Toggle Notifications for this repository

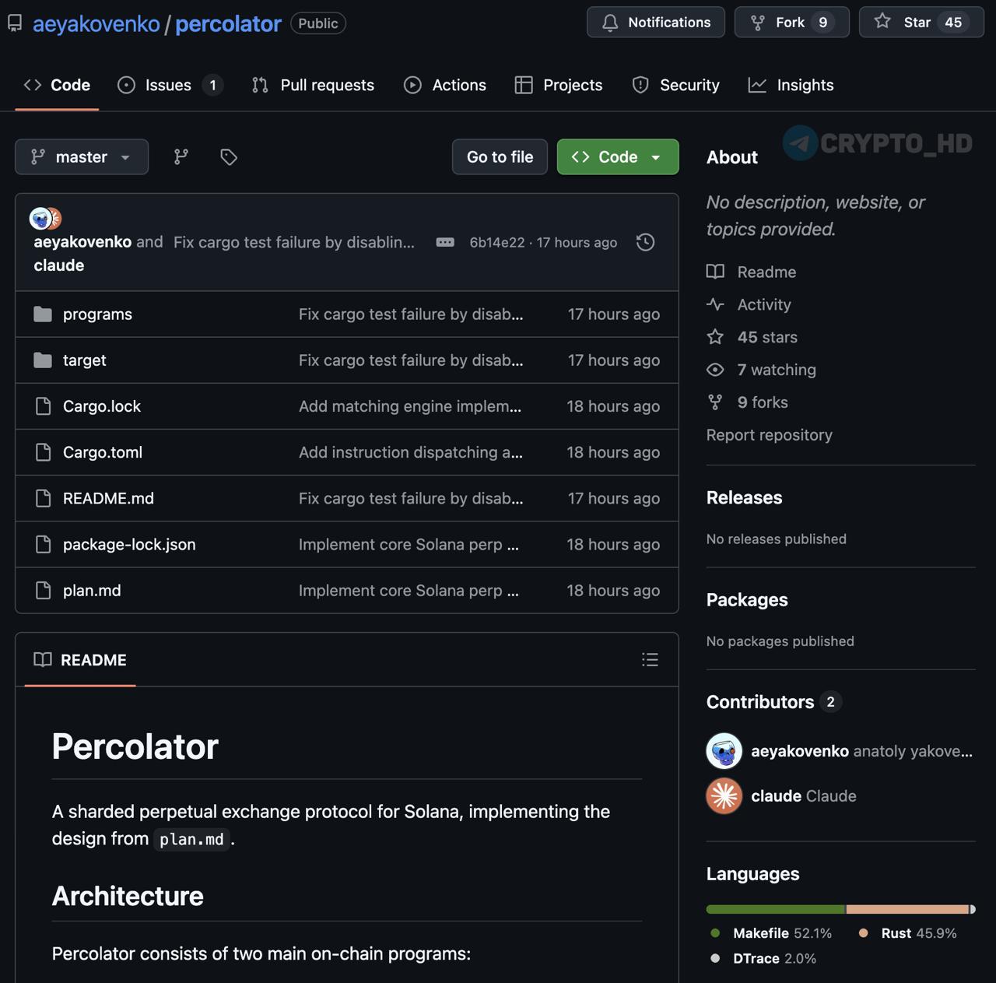click(655, 23)
